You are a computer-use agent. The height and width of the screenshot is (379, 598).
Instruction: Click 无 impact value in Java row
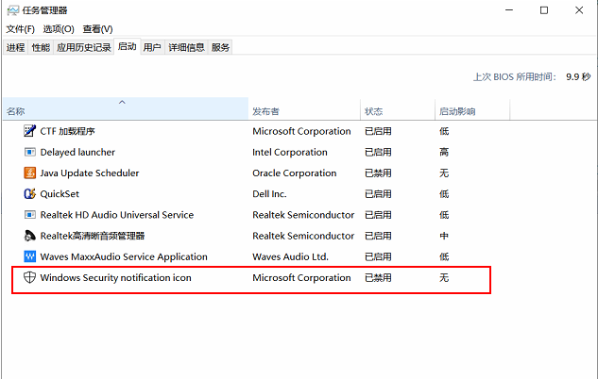[x=444, y=173]
